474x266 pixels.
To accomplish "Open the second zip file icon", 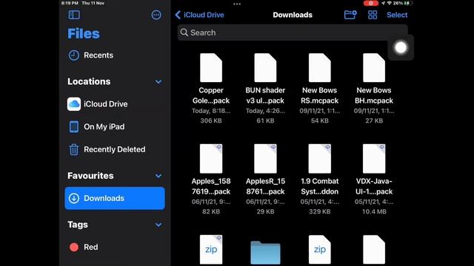I will (319, 250).
